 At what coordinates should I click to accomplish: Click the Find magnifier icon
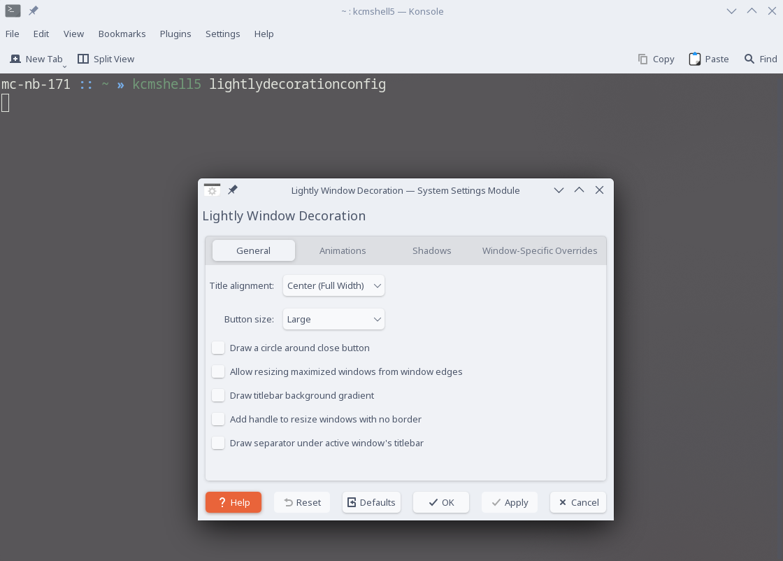tap(749, 59)
